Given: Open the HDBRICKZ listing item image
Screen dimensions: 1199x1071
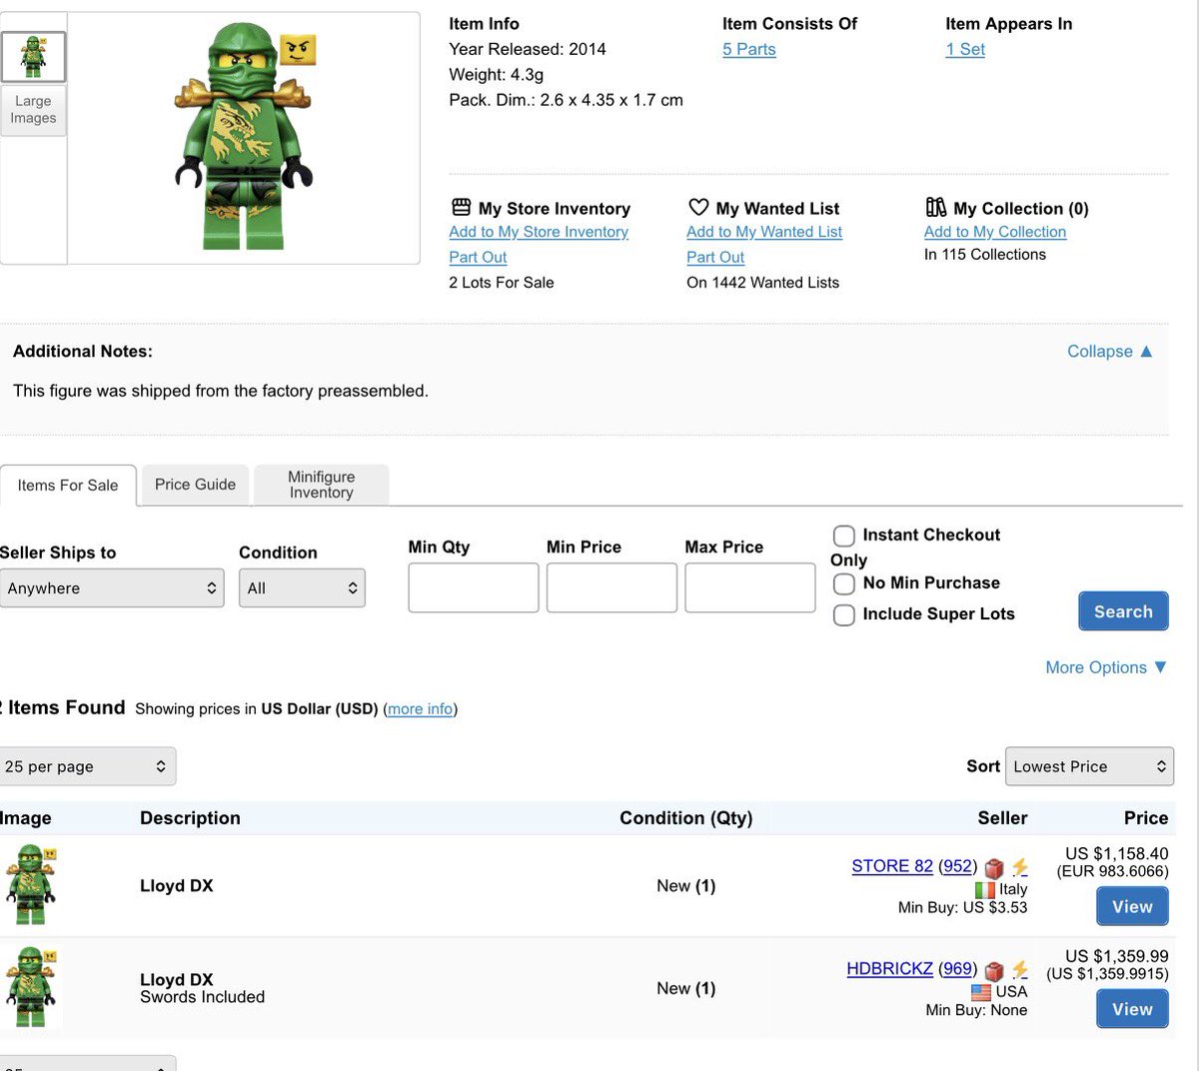Looking at the screenshot, I should (x=31, y=987).
